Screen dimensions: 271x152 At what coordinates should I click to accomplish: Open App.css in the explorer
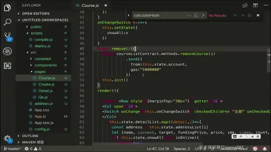tap(41, 110)
